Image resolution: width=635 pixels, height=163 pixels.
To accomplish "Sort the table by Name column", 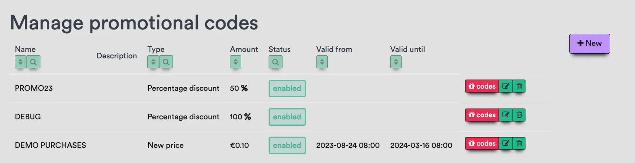I will tap(20, 62).
